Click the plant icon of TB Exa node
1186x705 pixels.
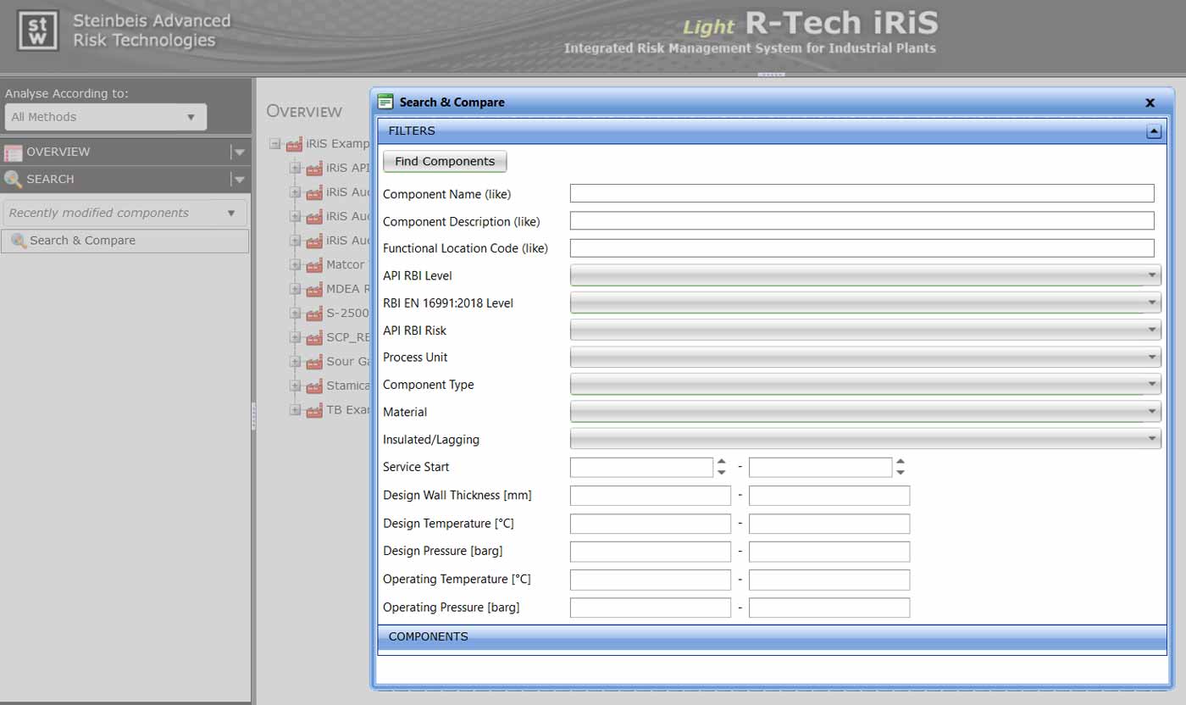pos(314,410)
